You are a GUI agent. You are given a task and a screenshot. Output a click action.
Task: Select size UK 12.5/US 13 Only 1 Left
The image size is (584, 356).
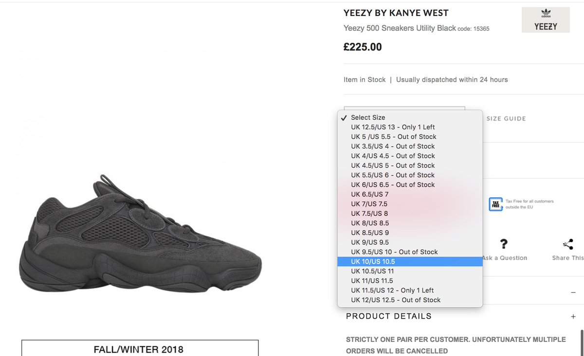pos(410,127)
